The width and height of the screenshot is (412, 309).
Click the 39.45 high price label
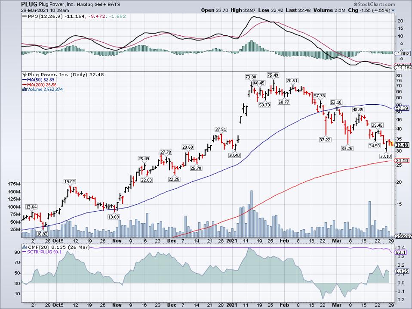click(377, 125)
